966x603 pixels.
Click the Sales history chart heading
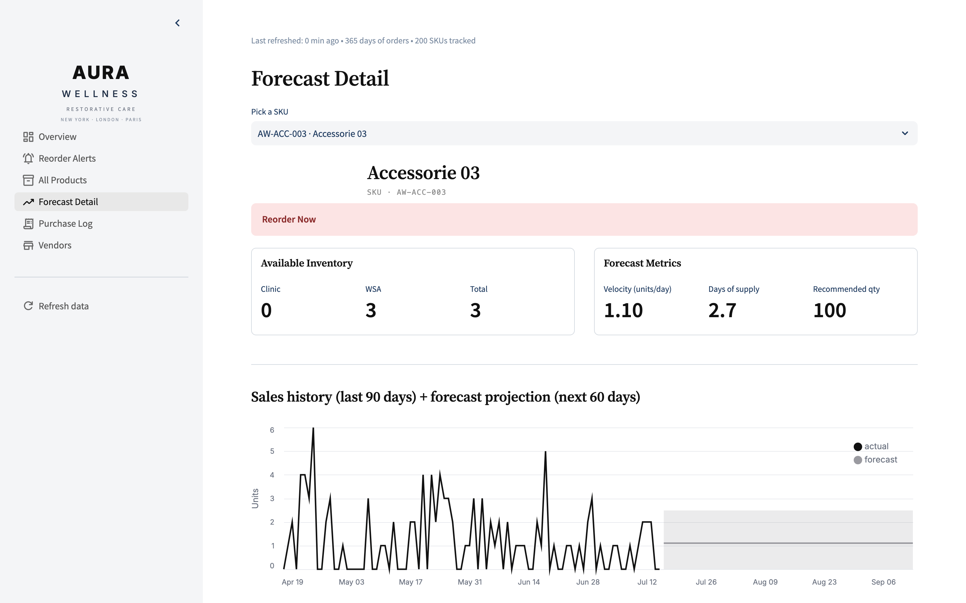click(x=446, y=397)
